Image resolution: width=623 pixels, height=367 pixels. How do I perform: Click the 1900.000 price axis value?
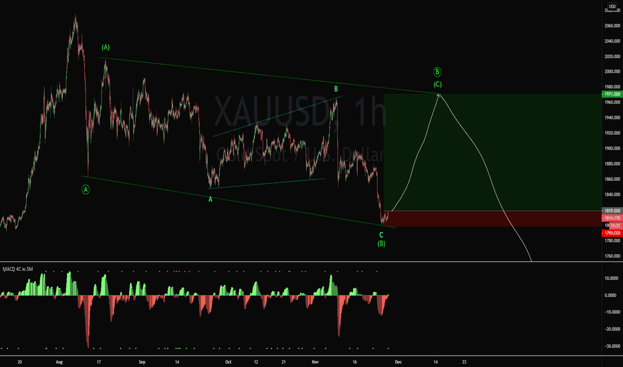(612, 148)
